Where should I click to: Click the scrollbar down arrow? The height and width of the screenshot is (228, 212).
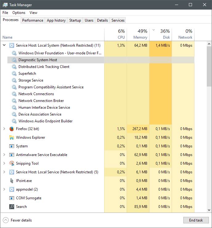[209, 210]
